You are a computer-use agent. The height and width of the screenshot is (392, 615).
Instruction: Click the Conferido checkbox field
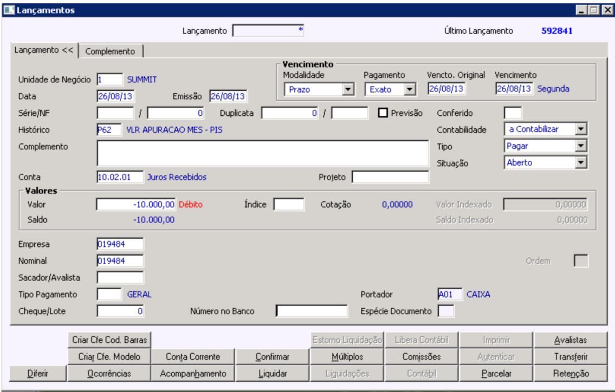pyautogui.click(x=513, y=113)
